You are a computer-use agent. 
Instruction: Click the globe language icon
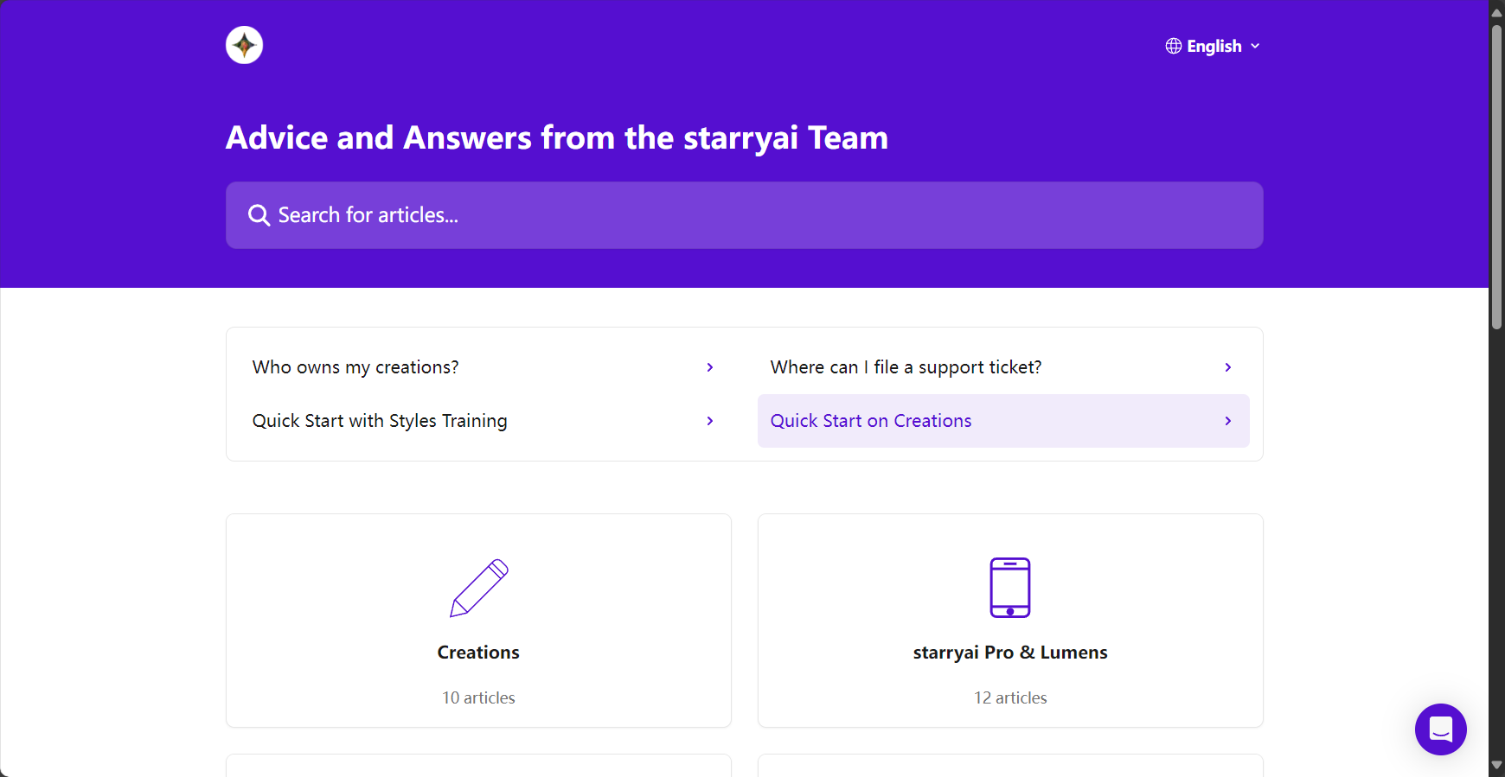[1174, 46]
